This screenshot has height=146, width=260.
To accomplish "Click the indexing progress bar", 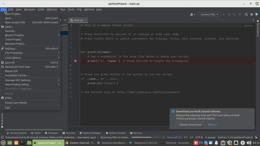I will tap(146, 137).
